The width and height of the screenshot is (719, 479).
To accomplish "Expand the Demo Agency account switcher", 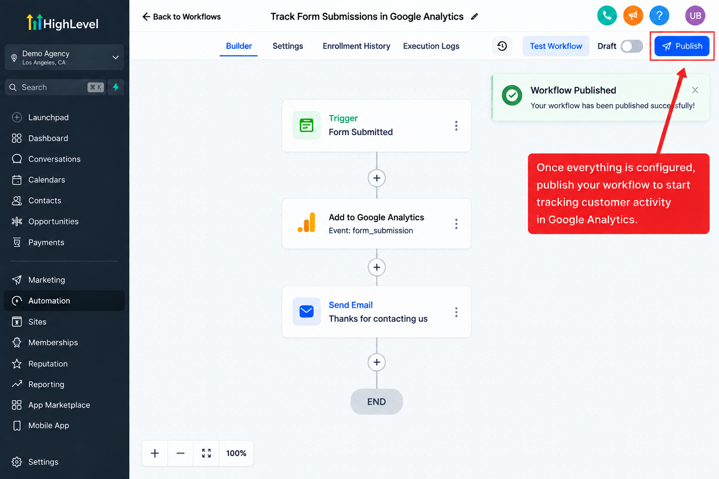I will click(64, 57).
